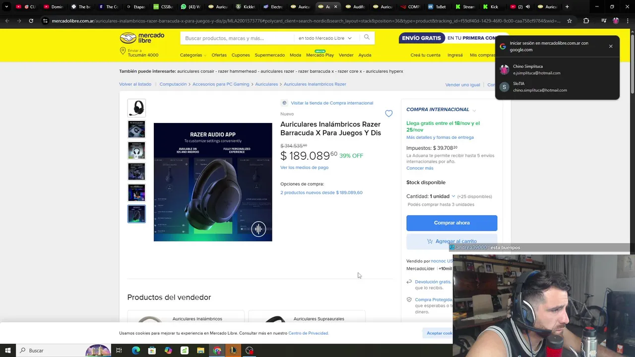Open Microsoft Edge from the taskbar

click(x=135, y=351)
